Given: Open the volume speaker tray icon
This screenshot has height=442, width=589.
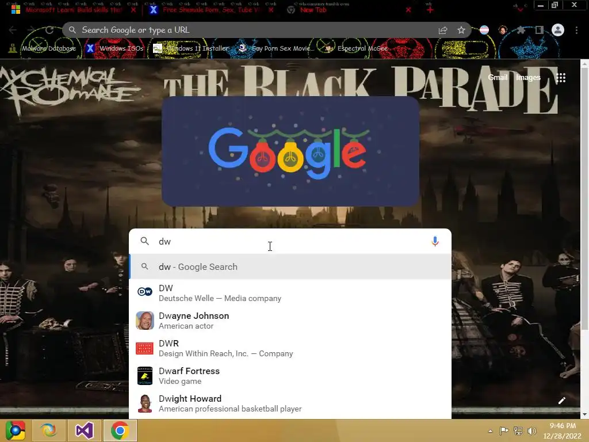Looking at the screenshot, I should coord(531,430).
